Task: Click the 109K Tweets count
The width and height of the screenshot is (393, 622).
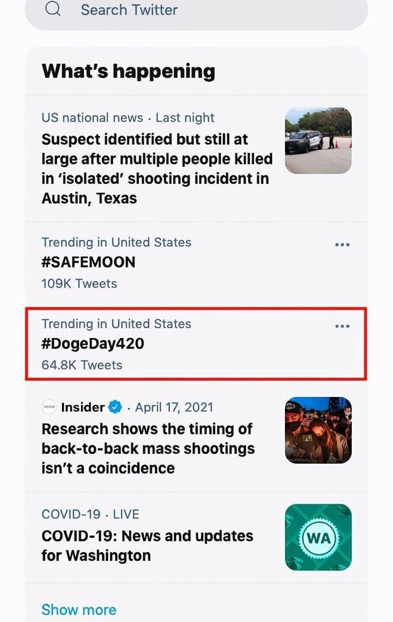Action: coord(79,283)
